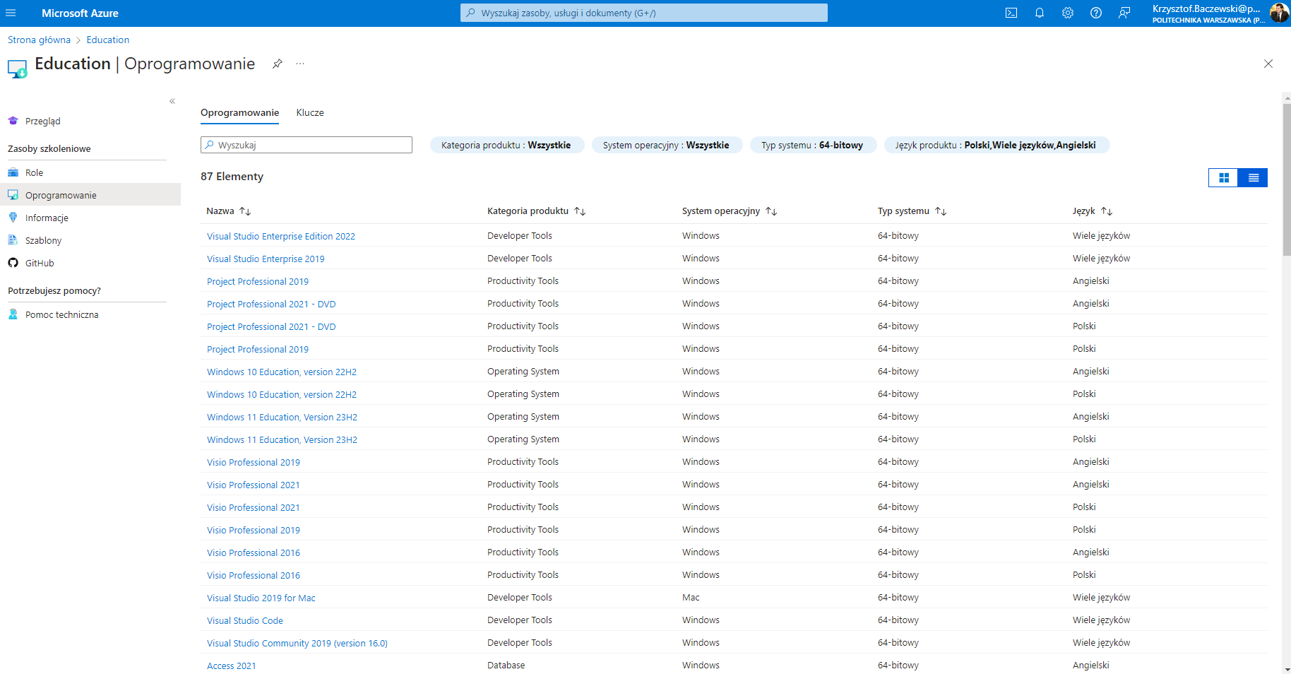
Task: Open Visual Studio Community 2019 (version 16.0)
Action: [297, 643]
